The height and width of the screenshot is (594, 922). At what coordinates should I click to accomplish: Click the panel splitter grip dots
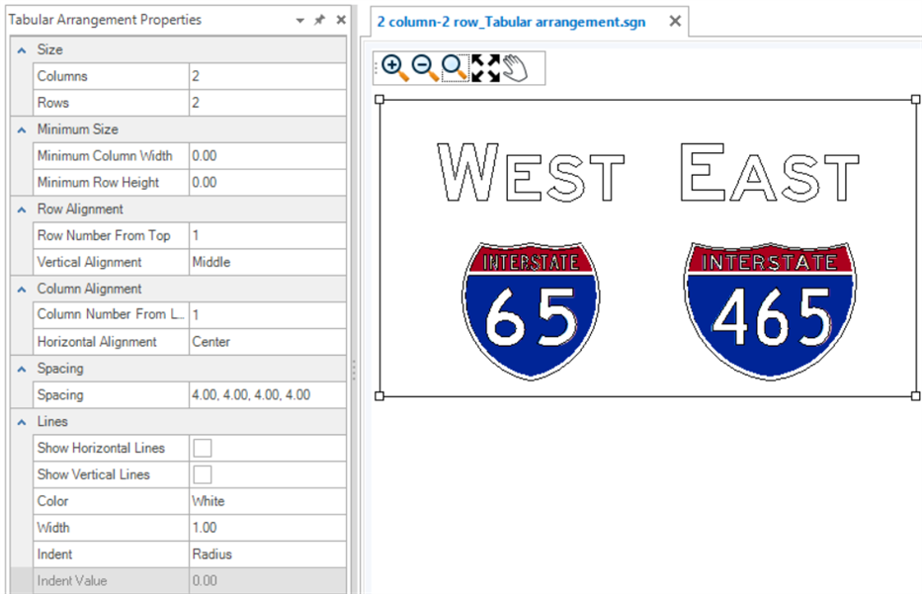354,370
